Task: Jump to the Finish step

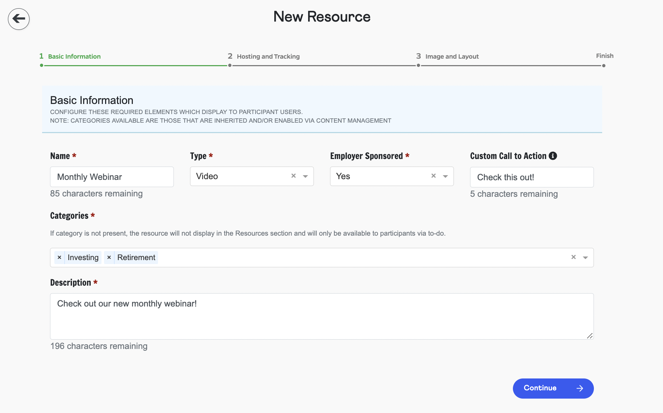Action: coord(604,56)
